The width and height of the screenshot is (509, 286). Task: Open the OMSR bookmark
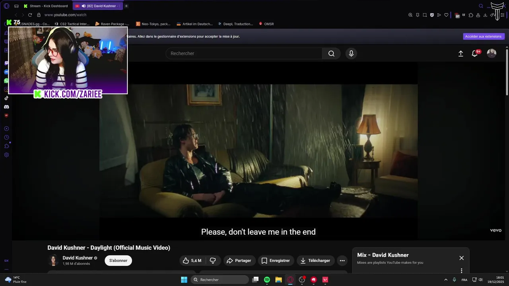click(x=266, y=24)
